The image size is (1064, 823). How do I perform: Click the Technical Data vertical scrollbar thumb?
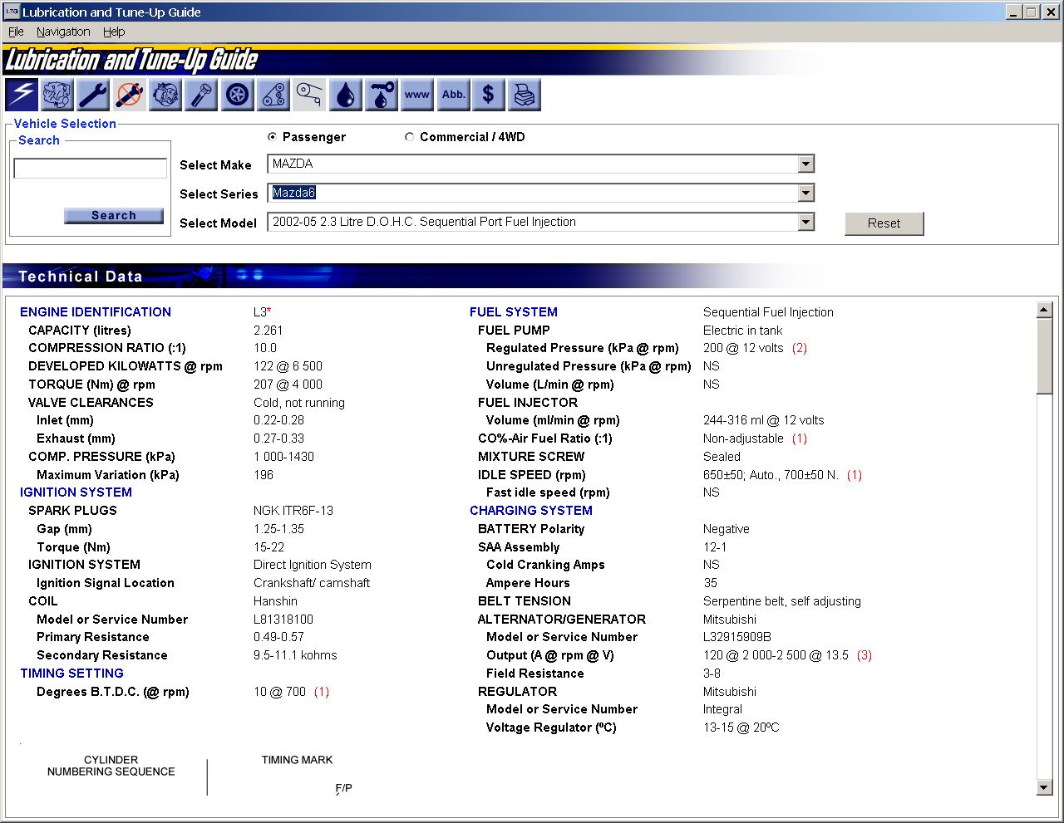pos(1045,356)
